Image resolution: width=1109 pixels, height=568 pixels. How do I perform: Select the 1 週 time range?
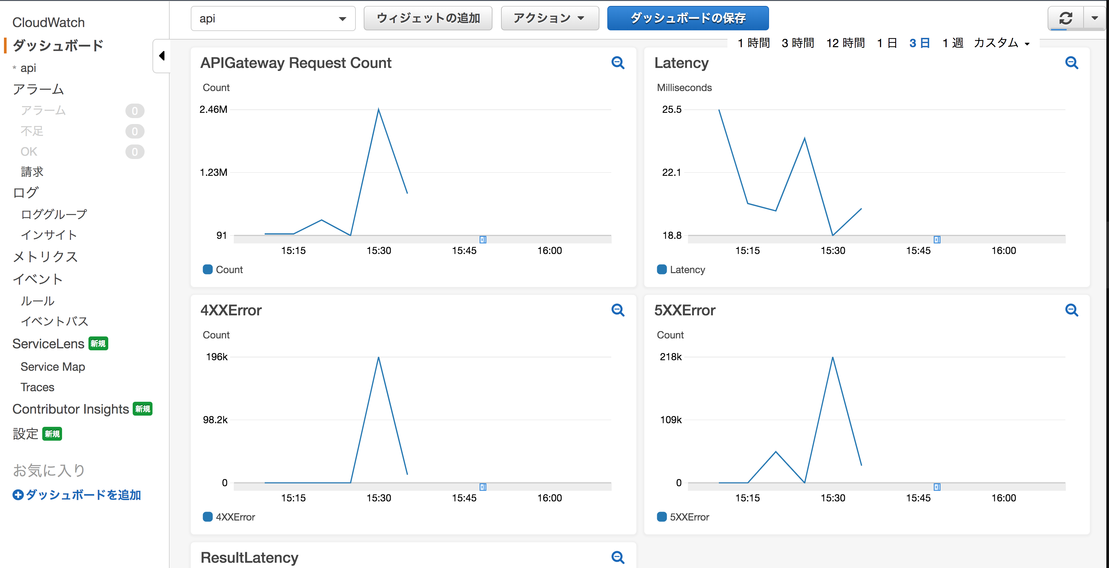[952, 43]
